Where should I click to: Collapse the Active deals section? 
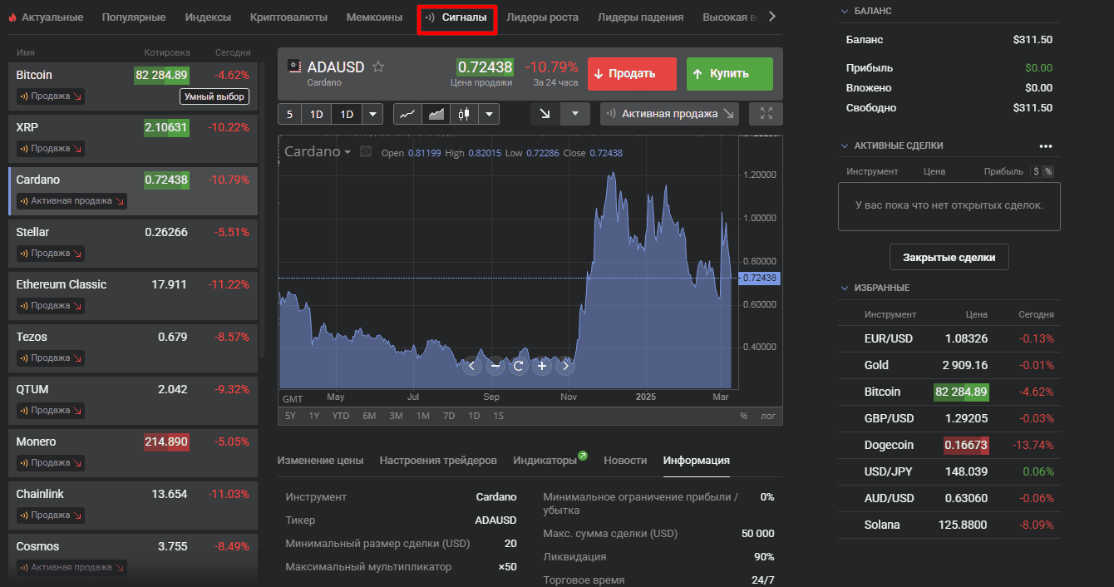click(x=845, y=146)
